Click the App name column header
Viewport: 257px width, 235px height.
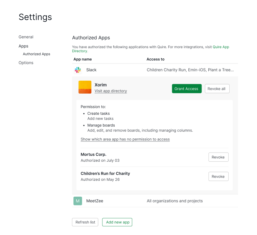coord(83,59)
